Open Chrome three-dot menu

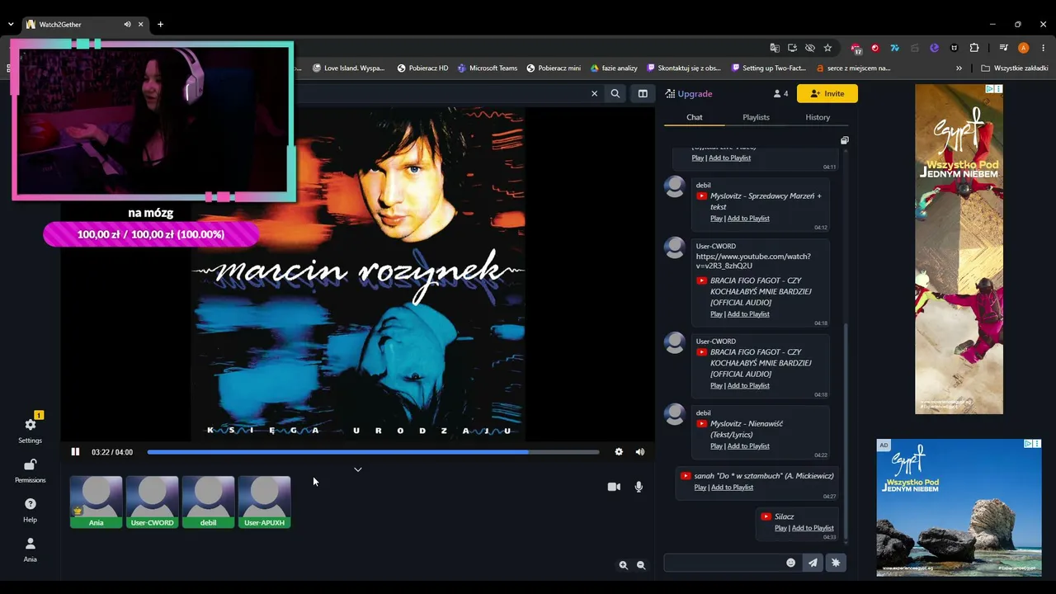[x=1044, y=48]
